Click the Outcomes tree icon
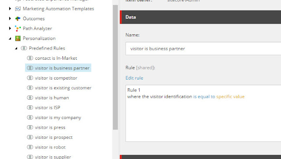 coord(18,18)
